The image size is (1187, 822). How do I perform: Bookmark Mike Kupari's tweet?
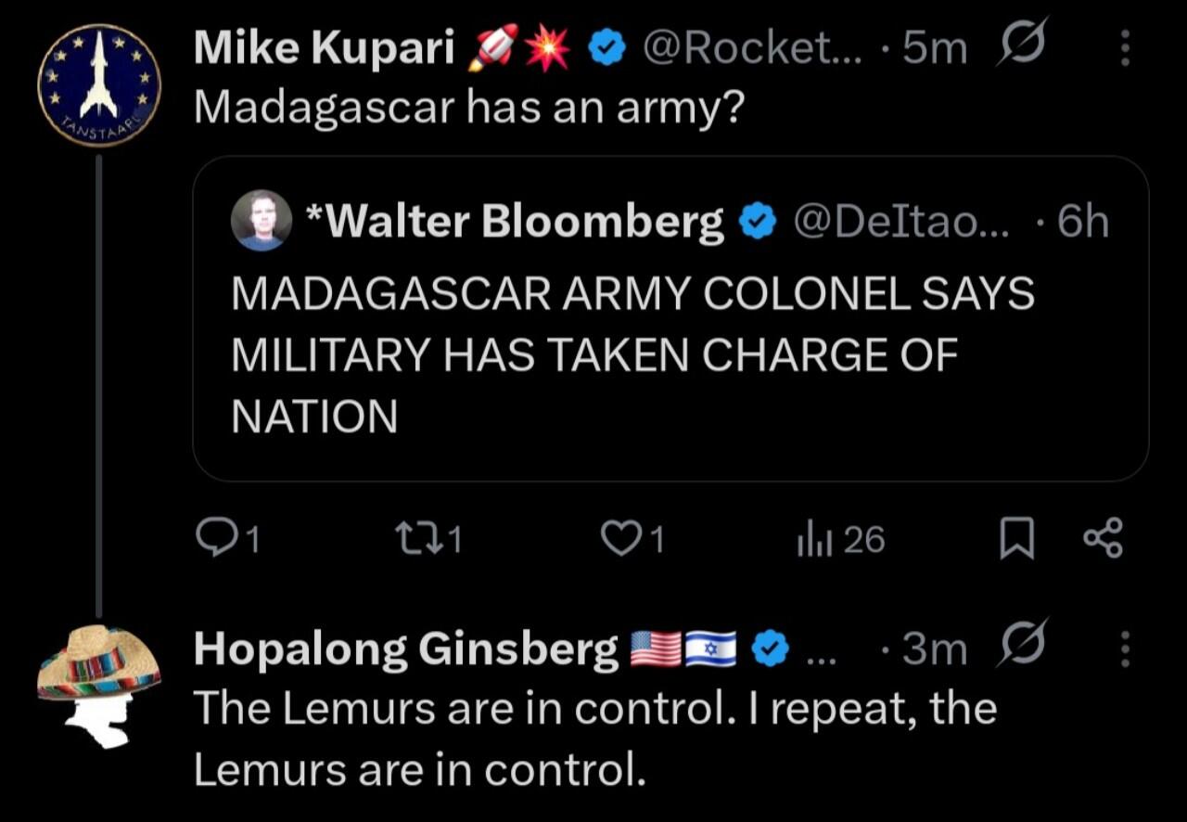(1016, 540)
